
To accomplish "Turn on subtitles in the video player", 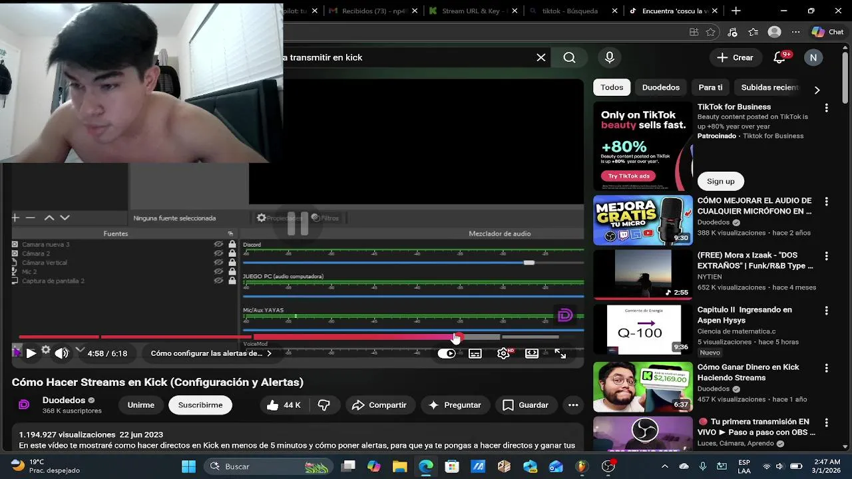I will coord(475,353).
